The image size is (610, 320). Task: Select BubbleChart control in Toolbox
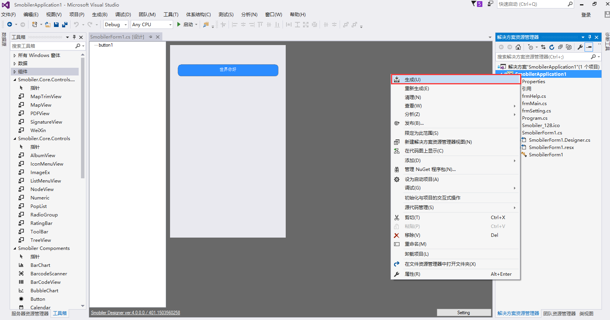(44, 291)
